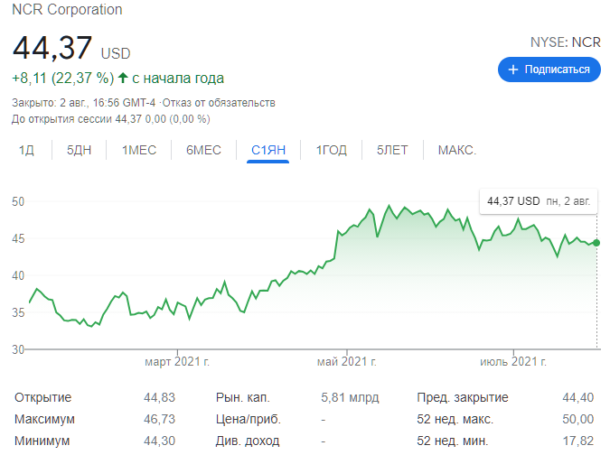Select the С1ЯН year-to-date tab
The width and height of the screenshot is (610, 455).
(268, 151)
